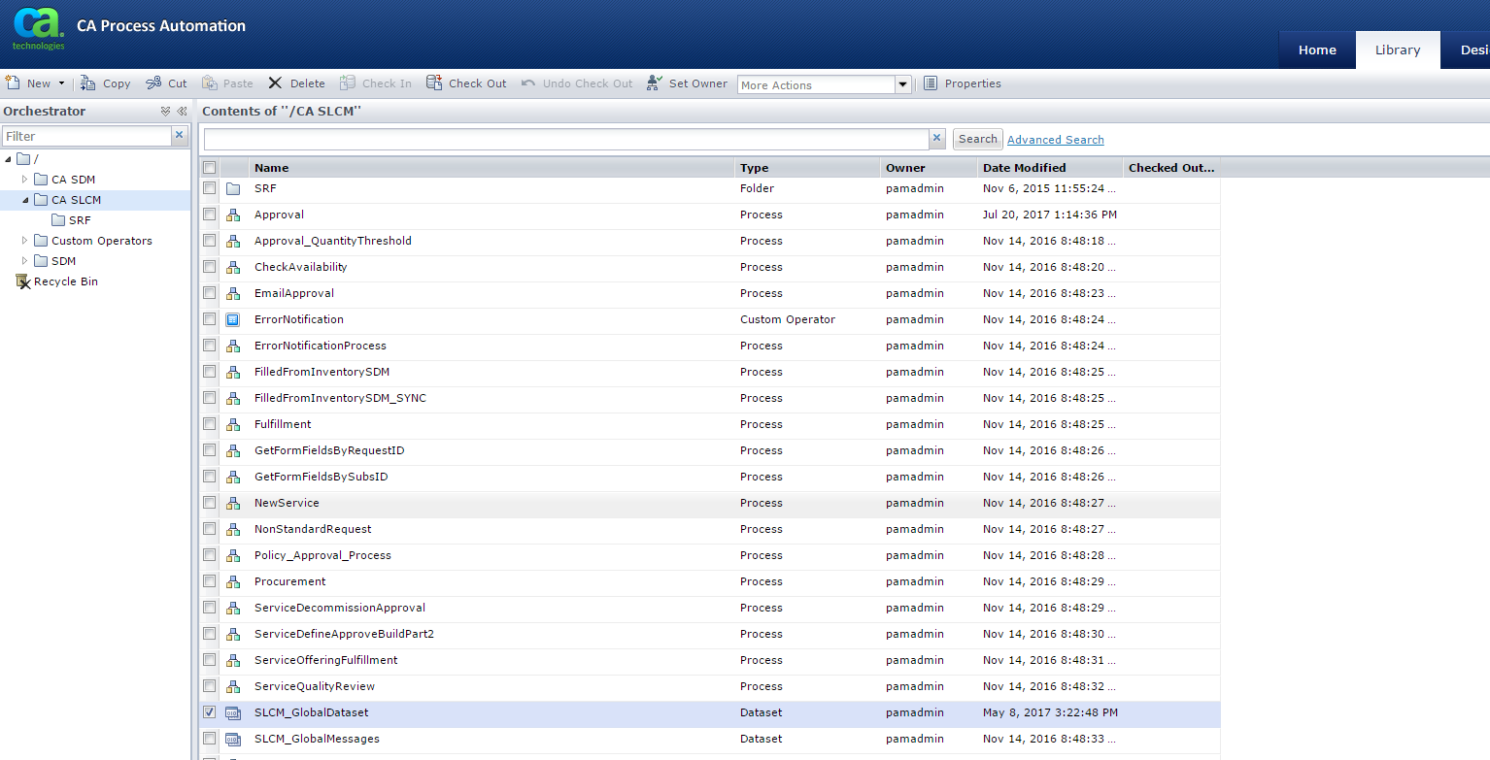Sort by the Owner column header
The height and width of the screenshot is (760, 1490).
(930, 168)
